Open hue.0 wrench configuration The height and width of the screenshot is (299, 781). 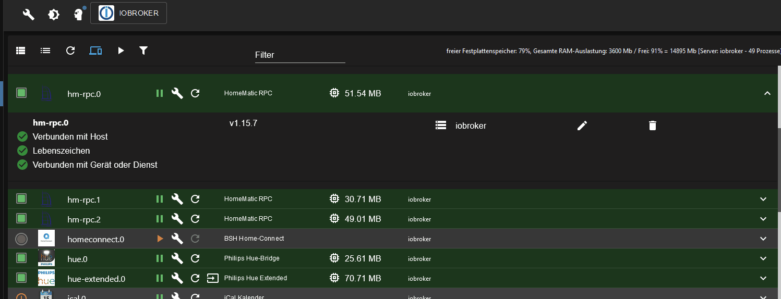(x=177, y=258)
